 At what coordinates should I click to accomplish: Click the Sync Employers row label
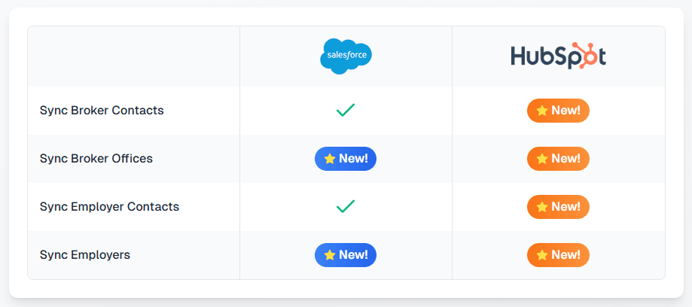(85, 255)
